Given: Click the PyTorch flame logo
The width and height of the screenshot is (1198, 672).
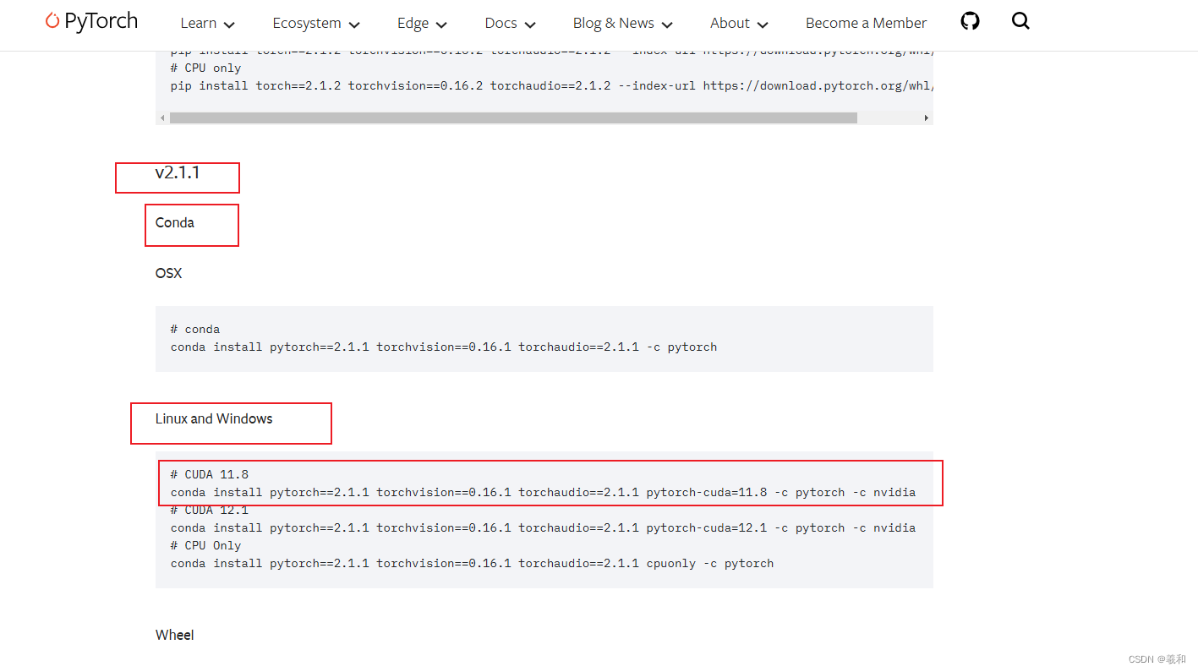Looking at the screenshot, I should click(x=53, y=21).
